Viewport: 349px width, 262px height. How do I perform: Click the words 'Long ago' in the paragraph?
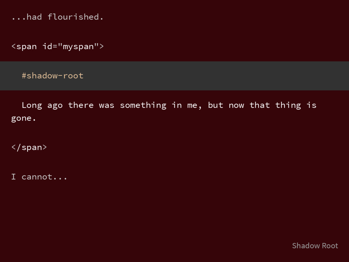[x=42, y=105]
